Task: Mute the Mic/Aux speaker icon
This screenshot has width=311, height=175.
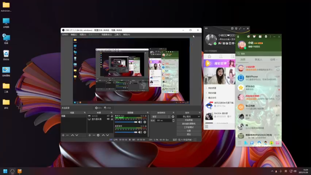Action: pyautogui.click(x=140, y=122)
